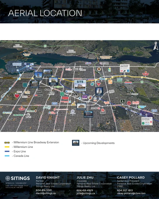
Task: Click the light blue Canada Line legend swatch
Action: [x=7, y=156]
